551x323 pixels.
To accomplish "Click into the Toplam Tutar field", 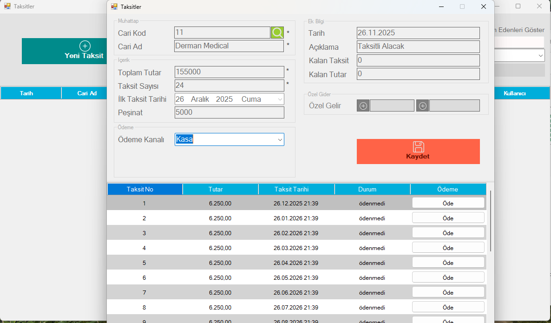I will (x=229, y=72).
